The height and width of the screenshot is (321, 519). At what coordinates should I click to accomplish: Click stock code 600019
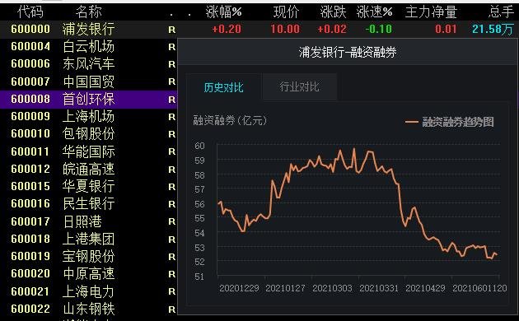pos(30,256)
